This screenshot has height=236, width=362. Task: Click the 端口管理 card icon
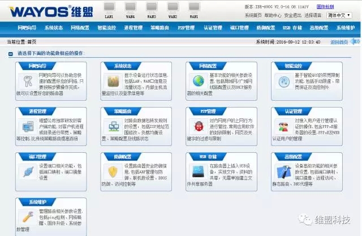pos(27,171)
